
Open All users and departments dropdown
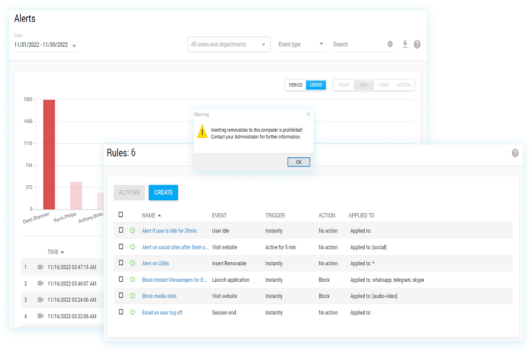[229, 44]
